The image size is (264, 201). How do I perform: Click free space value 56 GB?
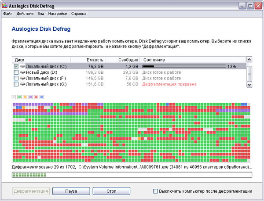tap(132, 84)
